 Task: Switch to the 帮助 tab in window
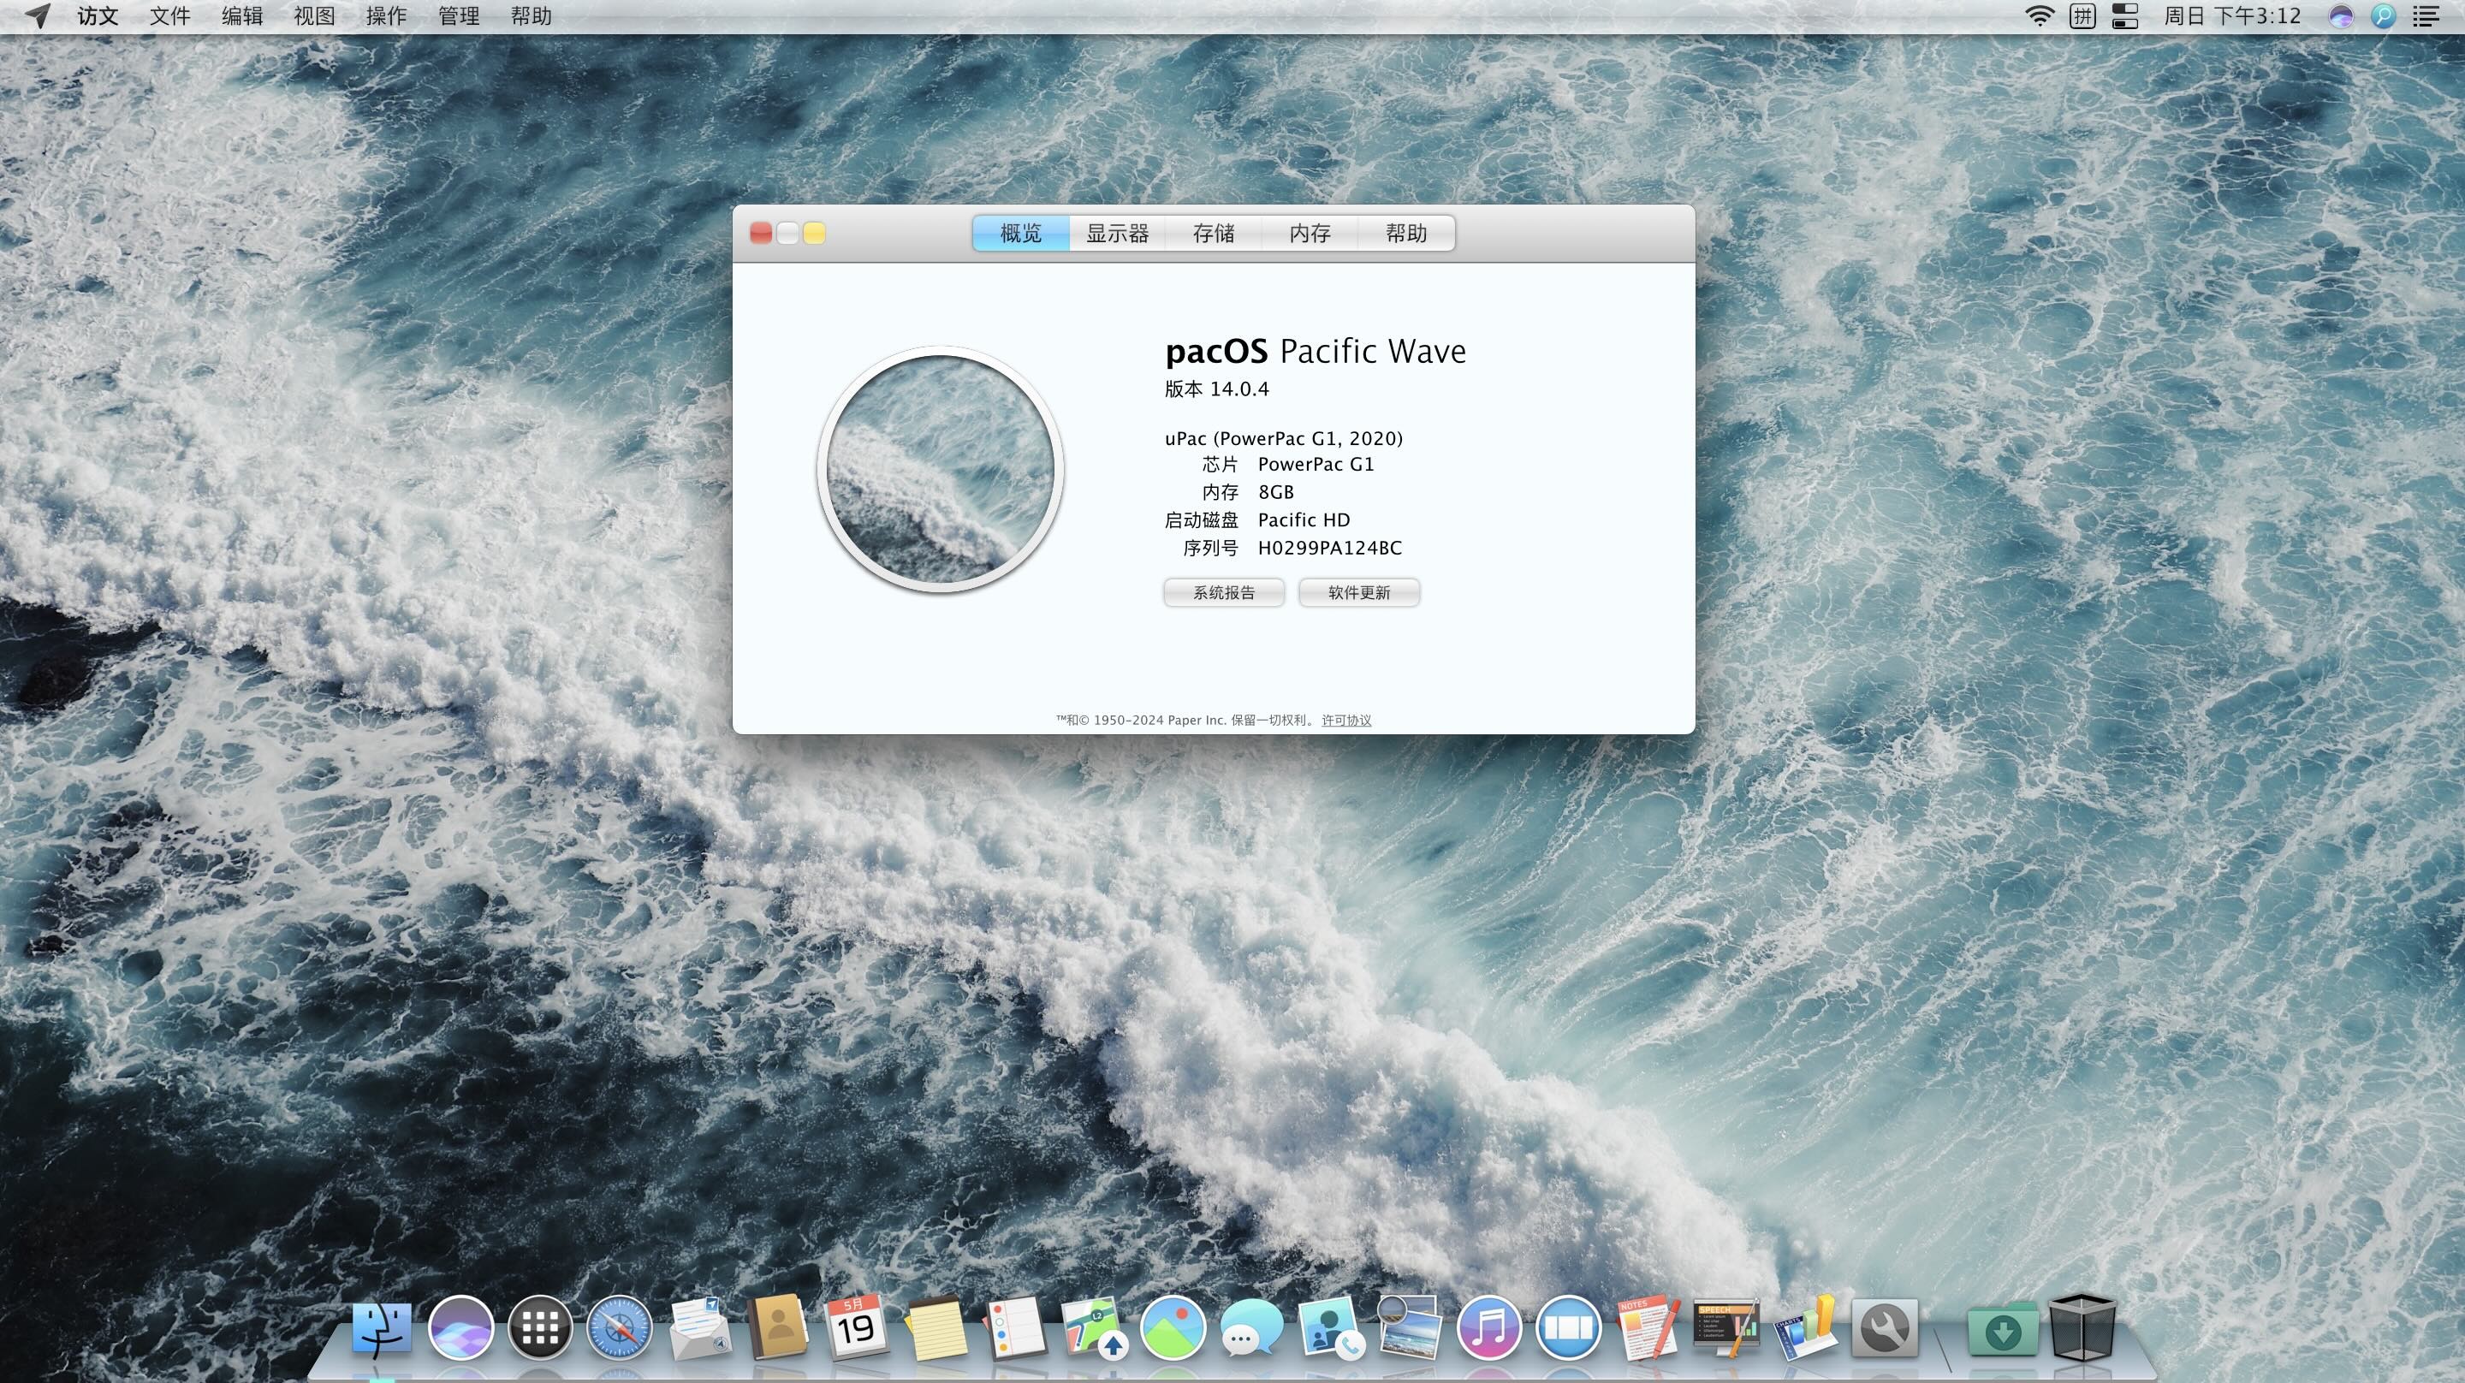[1406, 234]
